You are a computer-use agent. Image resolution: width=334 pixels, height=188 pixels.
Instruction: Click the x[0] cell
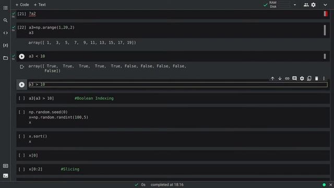pos(173,156)
